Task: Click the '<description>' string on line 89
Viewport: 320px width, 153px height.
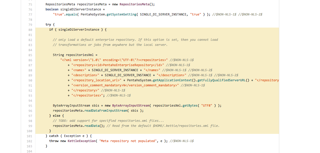Action: pyautogui.click(x=85, y=75)
